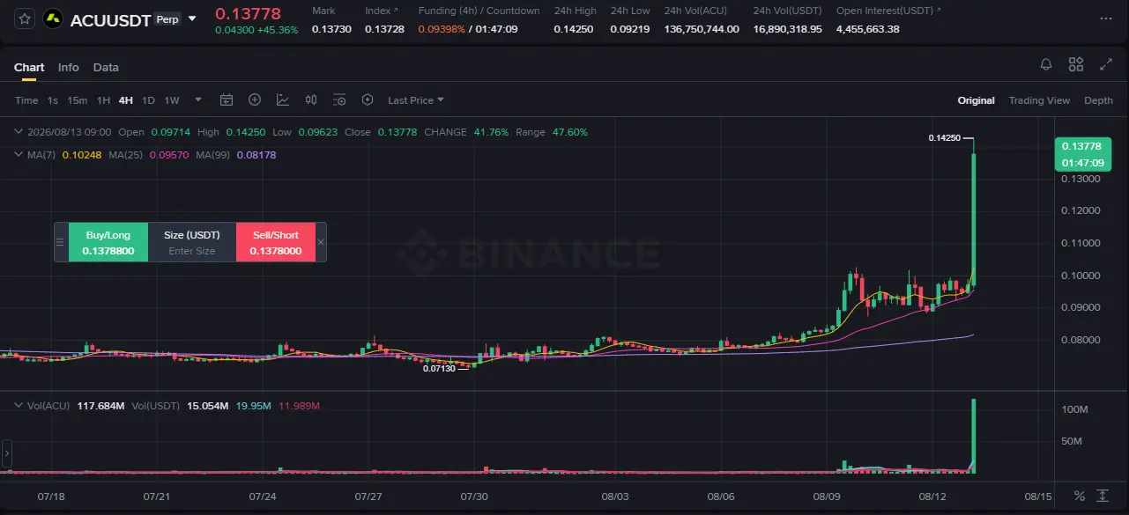Viewport: 1129px width, 515px height.
Task: Click the 0.14250 high price marker
Action: tap(944, 138)
